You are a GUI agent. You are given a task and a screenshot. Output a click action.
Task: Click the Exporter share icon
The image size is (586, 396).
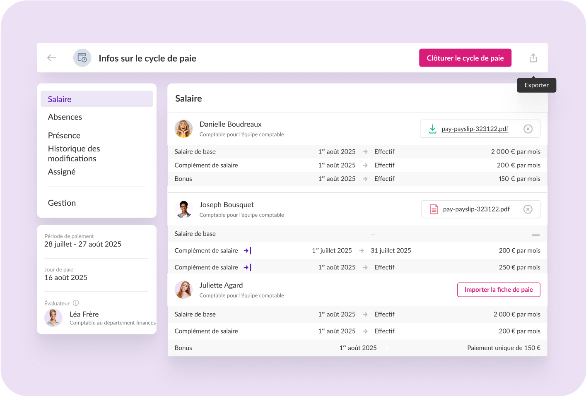pyautogui.click(x=533, y=58)
